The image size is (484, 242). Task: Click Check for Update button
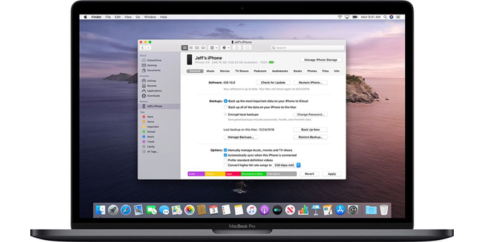click(x=273, y=83)
